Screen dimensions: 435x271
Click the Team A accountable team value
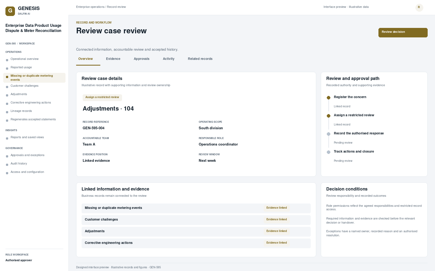tap(89, 144)
